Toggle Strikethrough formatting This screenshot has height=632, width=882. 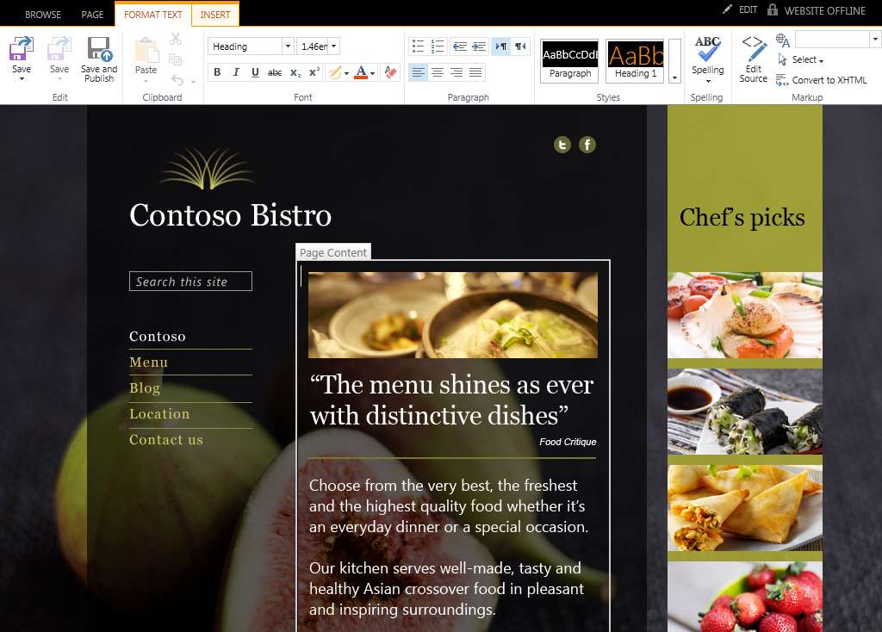[275, 72]
